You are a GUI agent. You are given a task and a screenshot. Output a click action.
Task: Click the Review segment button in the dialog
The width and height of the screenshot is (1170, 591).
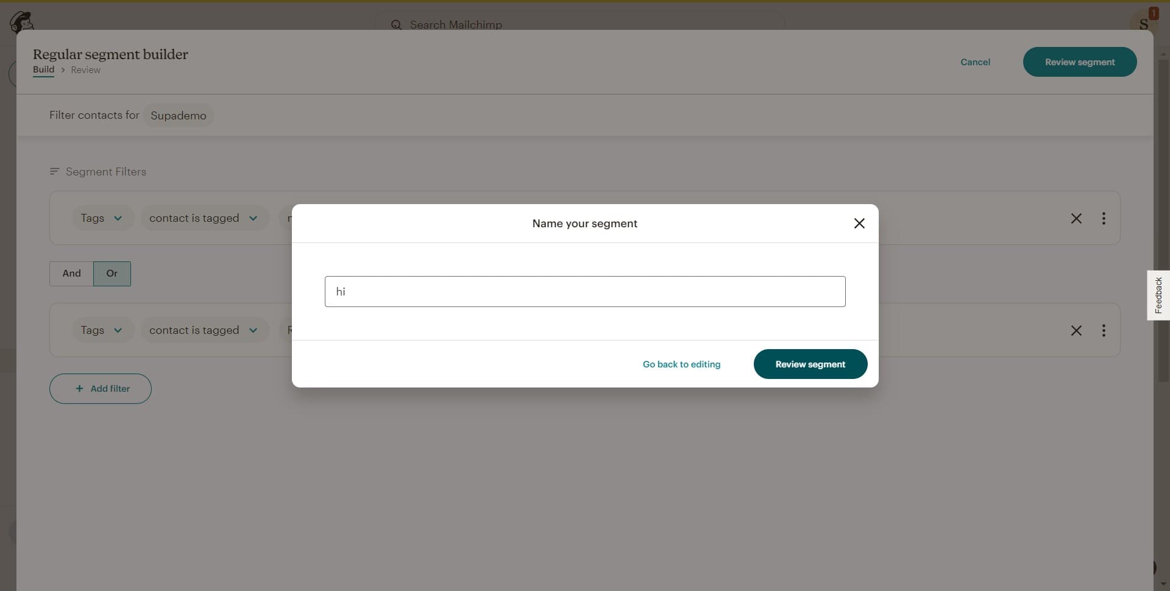[x=810, y=364]
